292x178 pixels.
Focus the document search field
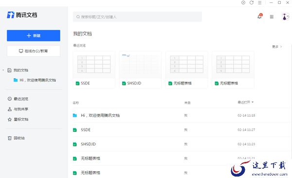(x=137, y=17)
